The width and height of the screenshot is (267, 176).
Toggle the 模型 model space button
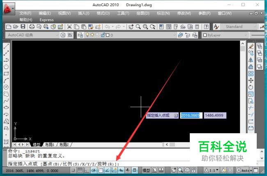[146, 170]
